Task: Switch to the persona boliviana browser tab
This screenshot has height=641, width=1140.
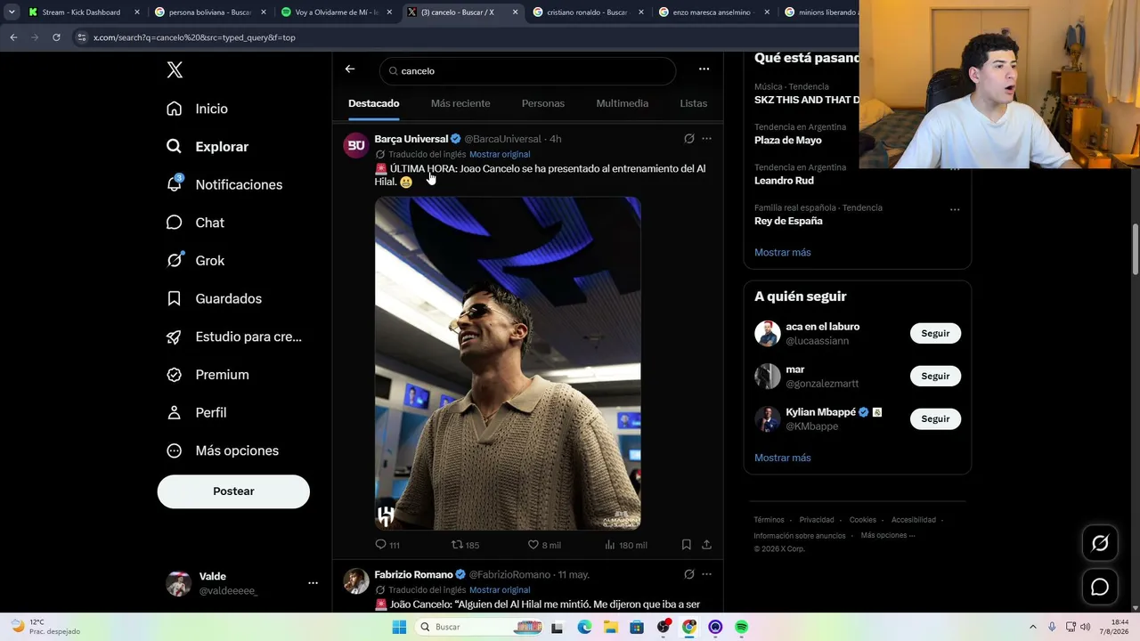Action: pyautogui.click(x=211, y=12)
